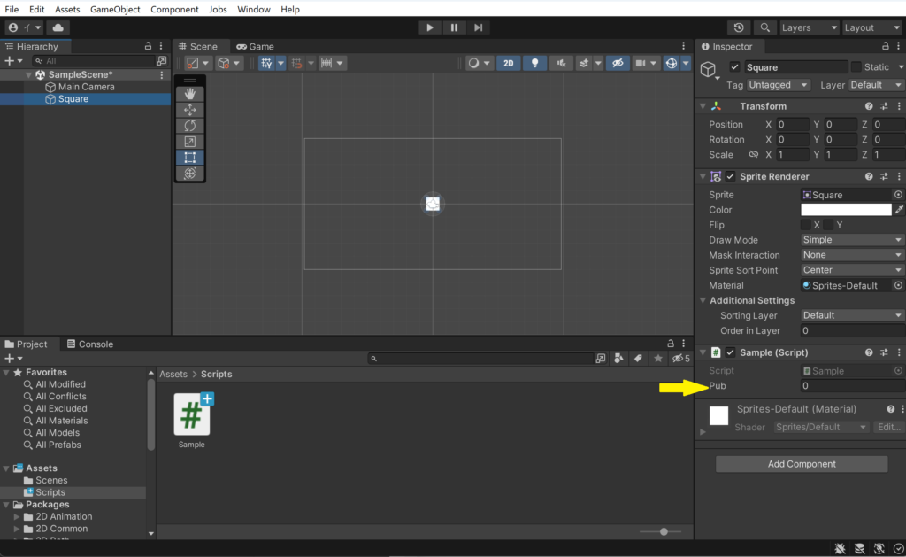Check the Flip Y checkbox
The image size is (906, 557).
tap(828, 225)
